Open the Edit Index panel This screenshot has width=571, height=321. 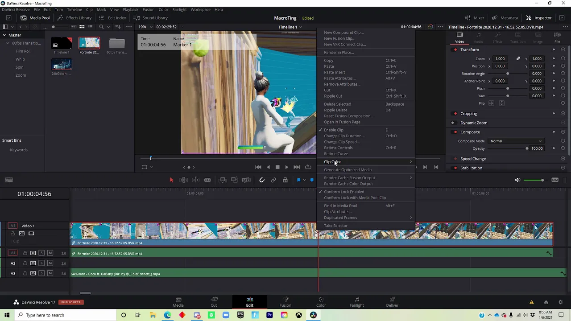112,18
